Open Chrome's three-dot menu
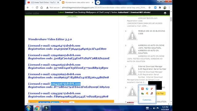Screen dimensions: 197x111 click(169, 7)
